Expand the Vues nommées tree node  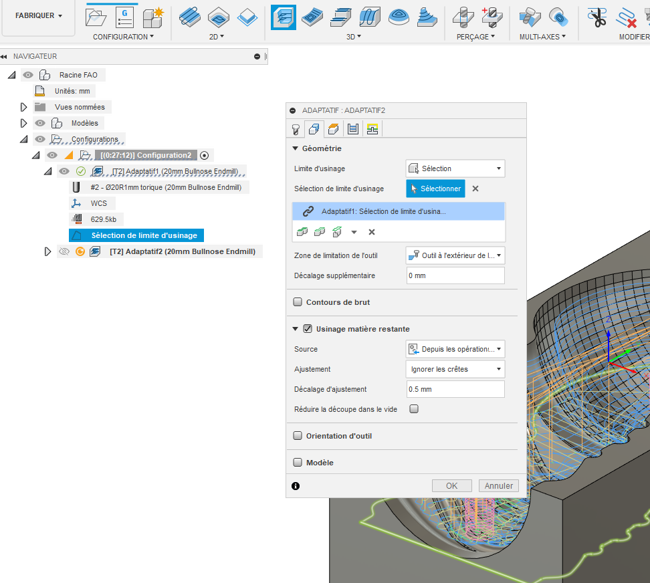[x=24, y=107]
